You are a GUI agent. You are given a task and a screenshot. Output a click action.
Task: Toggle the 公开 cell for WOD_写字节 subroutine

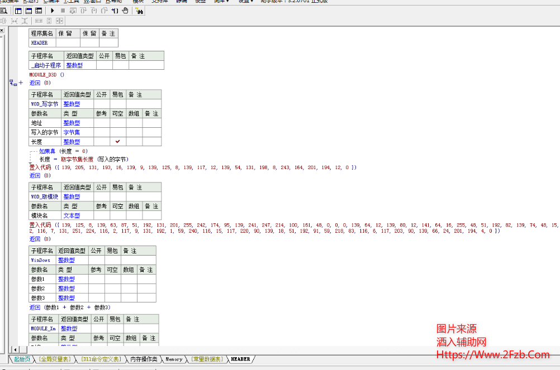coord(101,104)
